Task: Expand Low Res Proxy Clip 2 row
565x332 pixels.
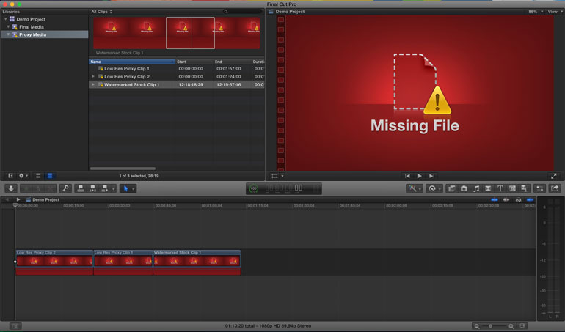Action: (93, 77)
